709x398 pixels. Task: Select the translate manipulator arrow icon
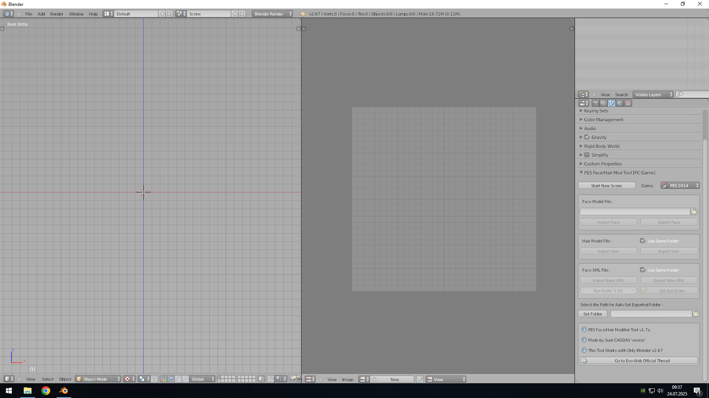[171, 379]
